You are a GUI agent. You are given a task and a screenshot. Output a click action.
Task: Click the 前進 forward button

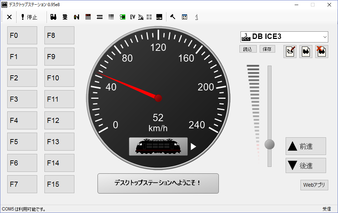(305, 146)
